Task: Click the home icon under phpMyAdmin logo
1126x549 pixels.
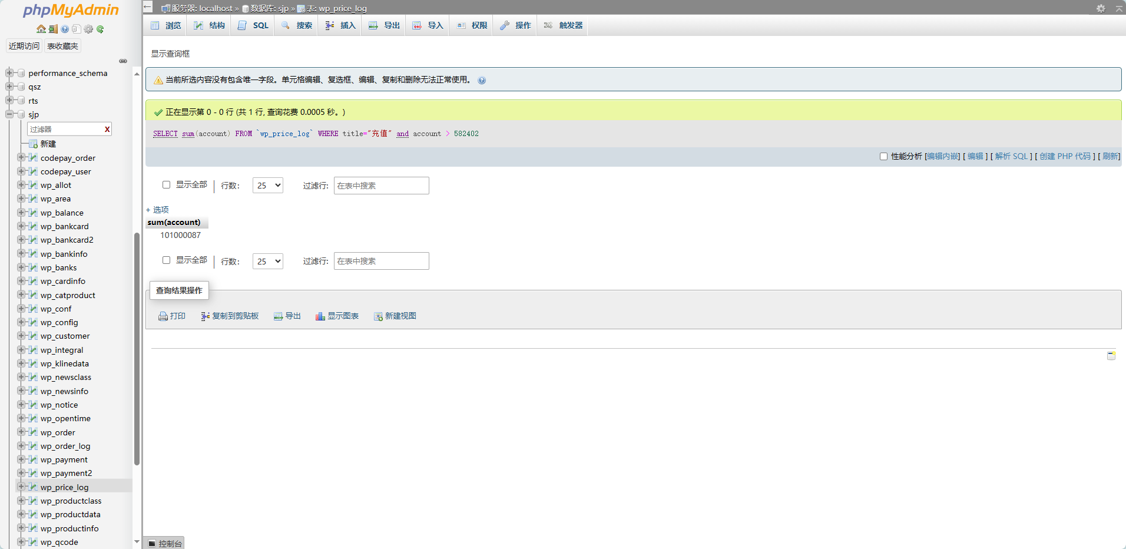Action: pyautogui.click(x=41, y=29)
